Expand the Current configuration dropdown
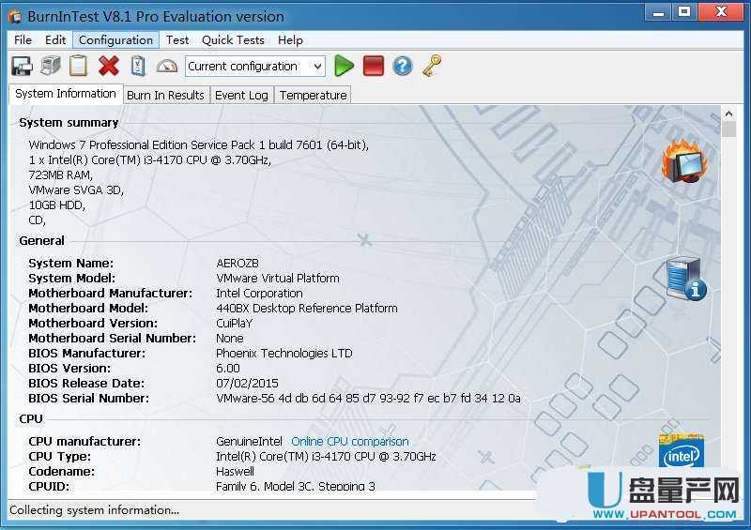This screenshot has width=751, height=530. (317, 66)
